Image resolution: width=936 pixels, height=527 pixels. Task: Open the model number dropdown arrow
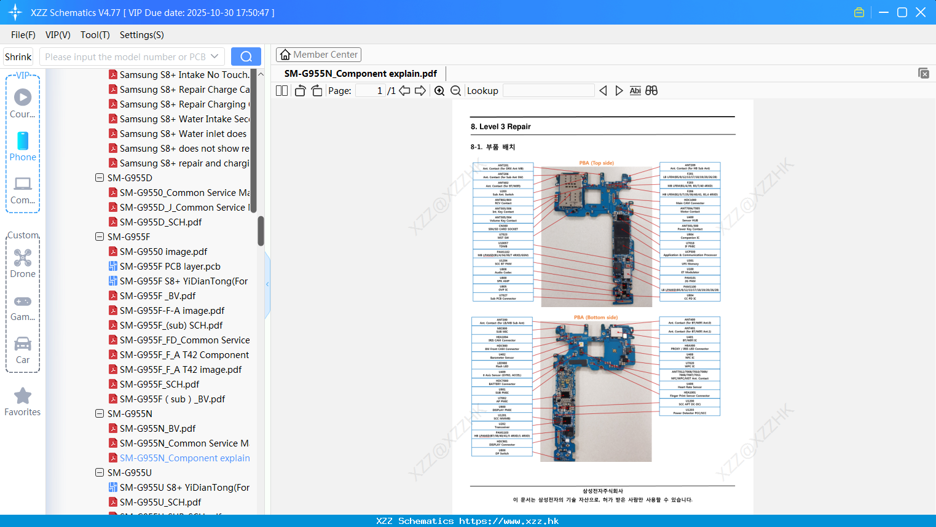(214, 57)
